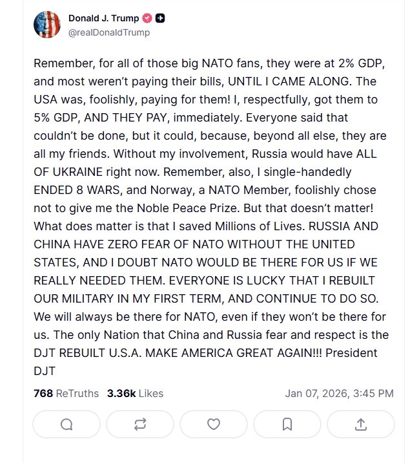This screenshot has width=419, height=463.
Task: ReTruth this post using the arrows icon
Action: (x=140, y=424)
